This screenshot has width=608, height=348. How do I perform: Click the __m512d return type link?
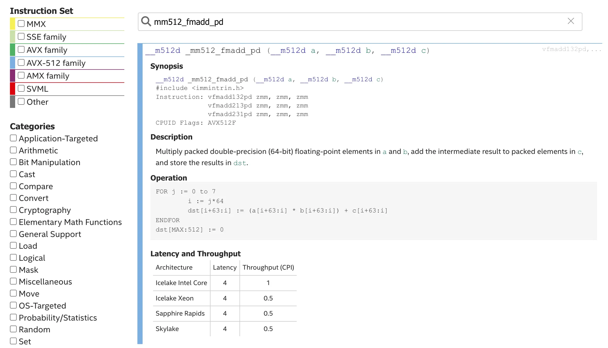pyautogui.click(x=163, y=50)
